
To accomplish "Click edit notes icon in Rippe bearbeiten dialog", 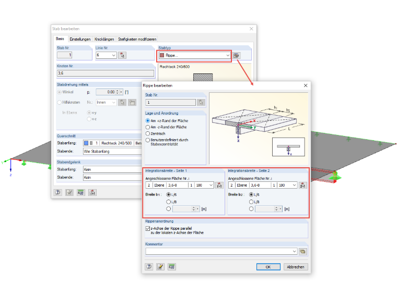I will click(x=160, y=267).
